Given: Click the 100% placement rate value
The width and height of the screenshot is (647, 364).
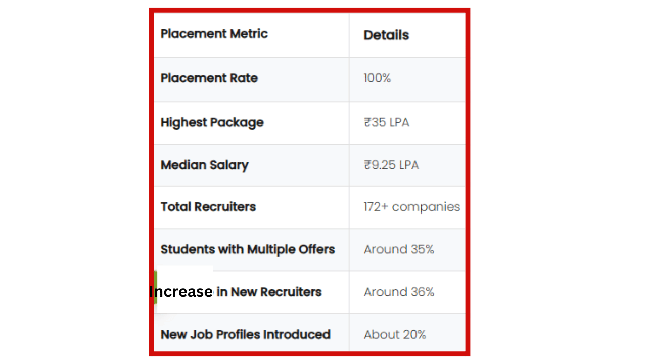Looking at the screenshot, I should [x=377, y=78].
